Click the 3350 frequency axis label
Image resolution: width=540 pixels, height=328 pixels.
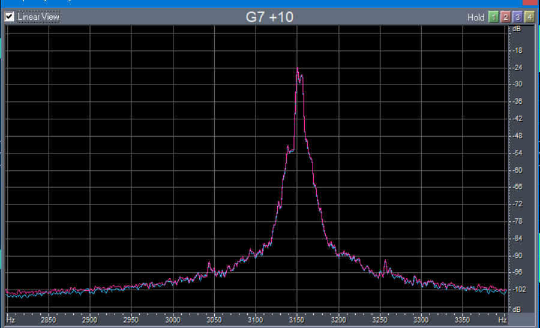[x=462, y=320]
